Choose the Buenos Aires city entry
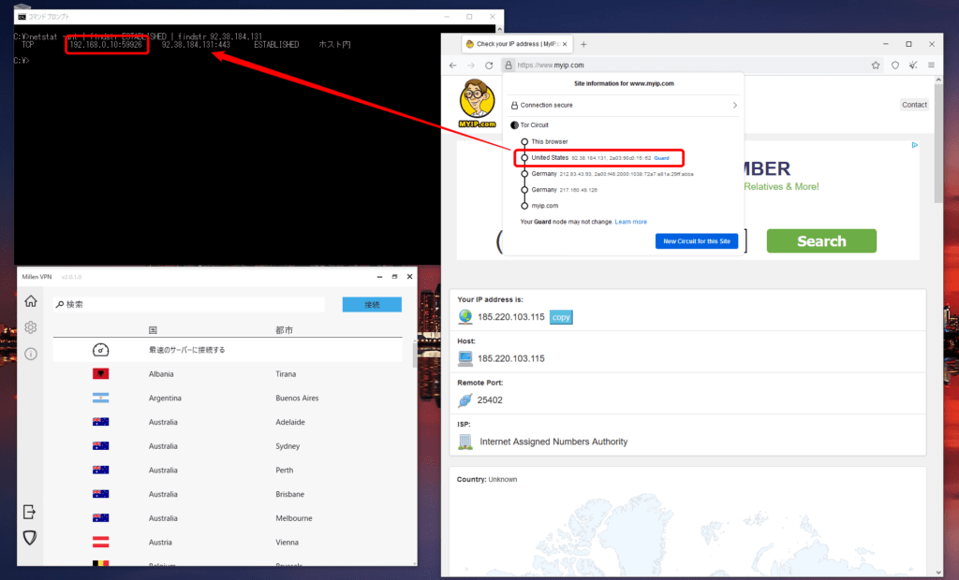Screen dimensions: 959x580 click(x=297, y=398)
